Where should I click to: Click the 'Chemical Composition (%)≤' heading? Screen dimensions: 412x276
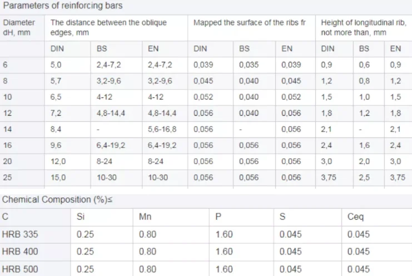click(58, 199)
